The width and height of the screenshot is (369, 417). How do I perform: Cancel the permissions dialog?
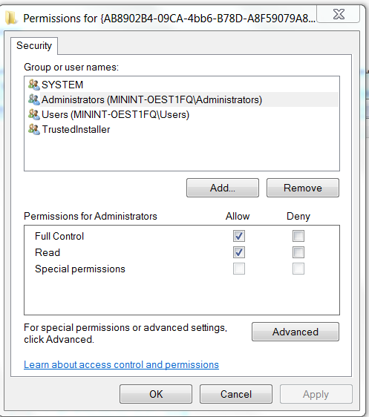236,394
